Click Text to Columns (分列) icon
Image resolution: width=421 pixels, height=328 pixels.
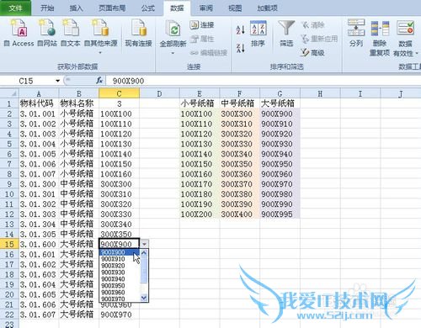[356, 33]
